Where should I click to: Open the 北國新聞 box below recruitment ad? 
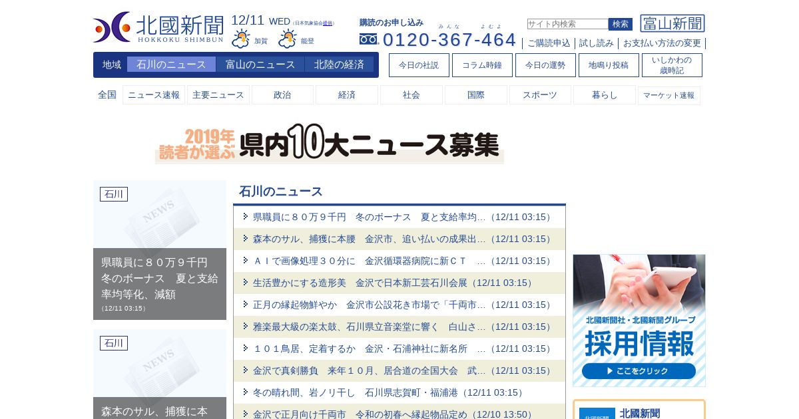coord(639,410)
